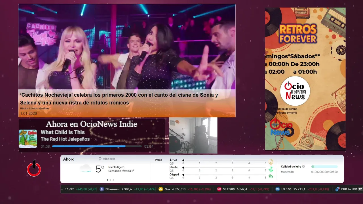Click the EUR to USD ticker name
Screen dimensions: 363x204
pos(349,189)
